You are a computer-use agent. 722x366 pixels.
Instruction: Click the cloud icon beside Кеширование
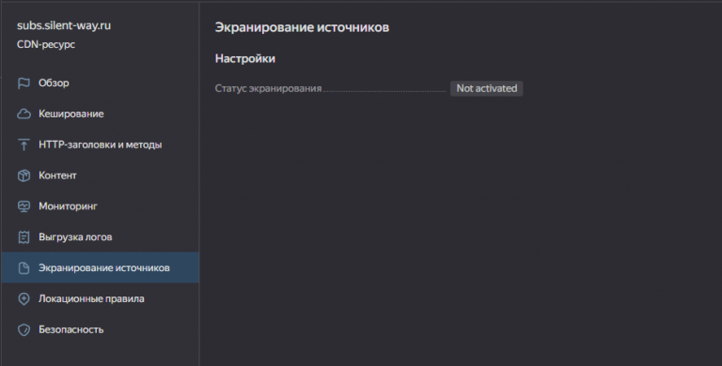coord(24,114)
